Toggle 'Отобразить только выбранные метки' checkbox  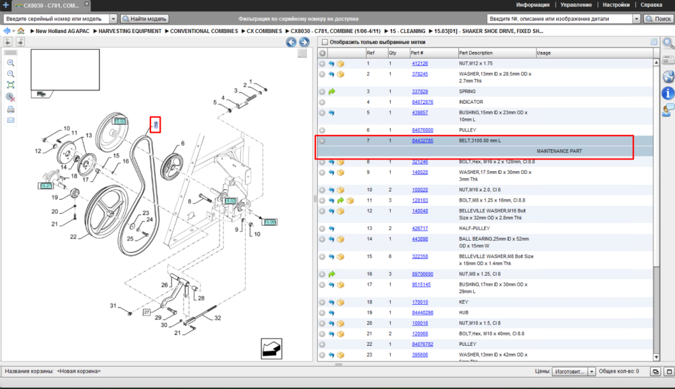(325, 42)
